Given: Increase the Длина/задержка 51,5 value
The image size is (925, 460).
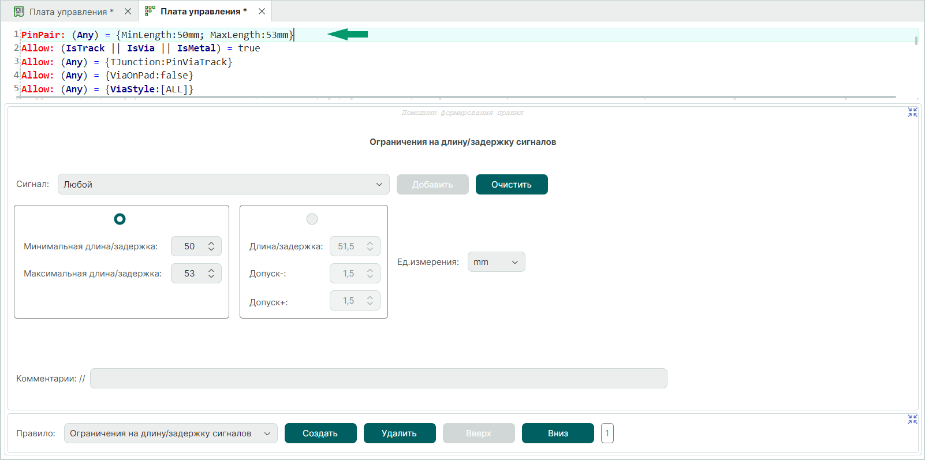Looking at the screenshot, I should [x=370, y=244].
